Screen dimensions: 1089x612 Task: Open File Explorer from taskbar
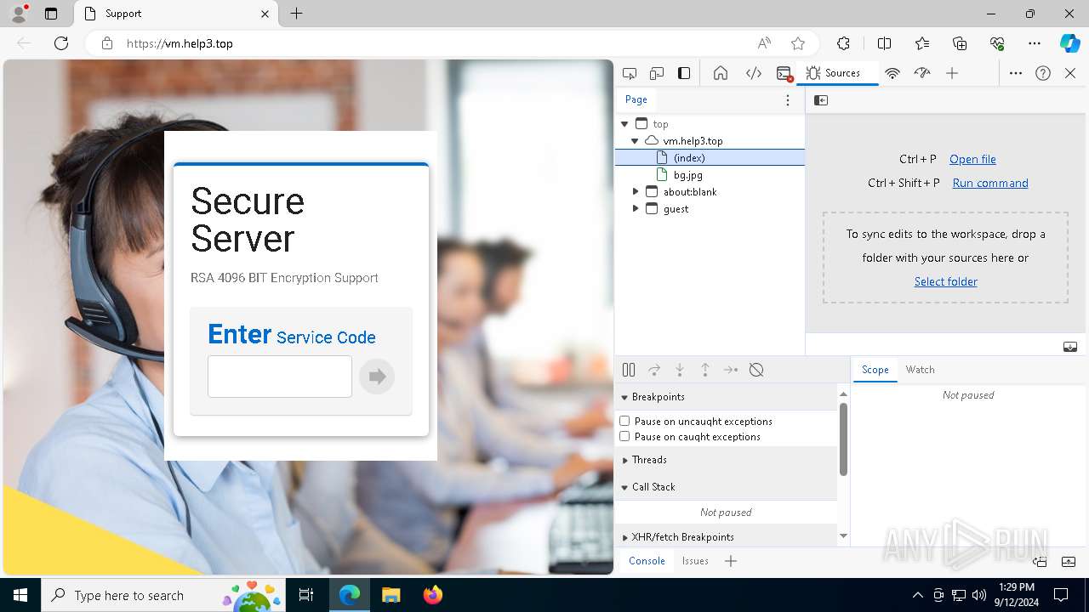[391, 595]
